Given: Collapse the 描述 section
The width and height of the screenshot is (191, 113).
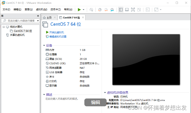Looking at the screenshot, I should point(44,95).
